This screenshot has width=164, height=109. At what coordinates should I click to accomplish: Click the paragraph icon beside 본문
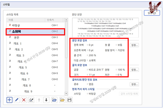pyautogui.click(x=10, y=37)
